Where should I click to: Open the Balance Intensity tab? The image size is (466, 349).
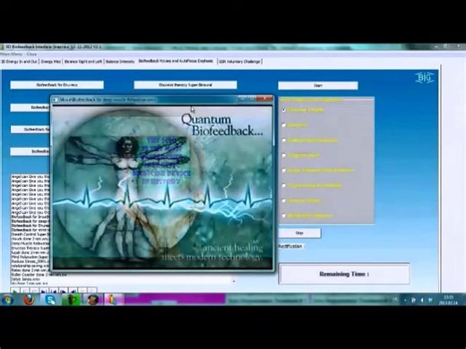click(120, 62)
